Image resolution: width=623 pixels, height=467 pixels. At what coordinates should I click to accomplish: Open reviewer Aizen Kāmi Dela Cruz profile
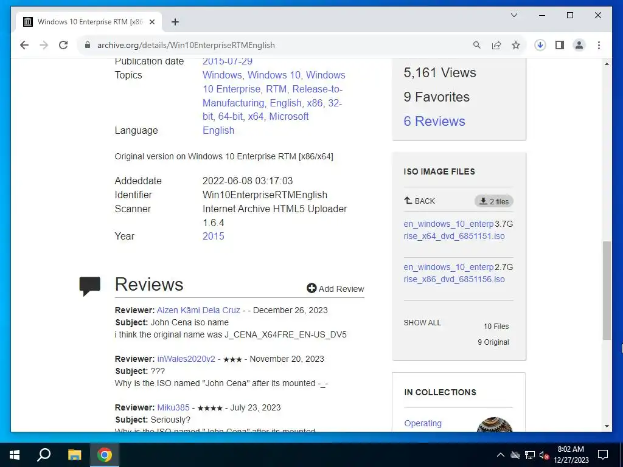coord(198,310)
